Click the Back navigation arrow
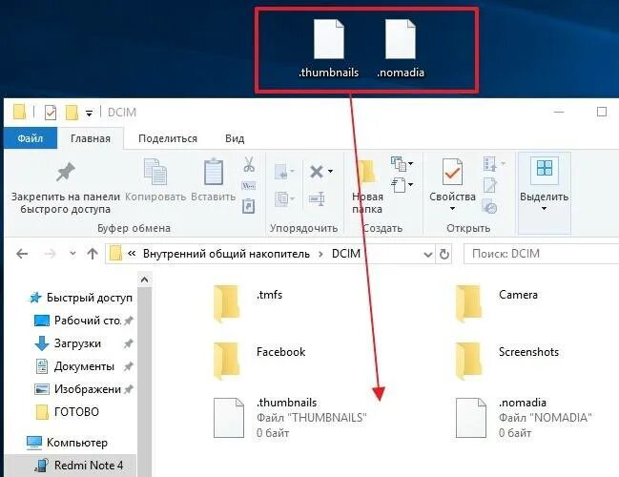This screenshot has width=619, height=477. point(22,254)
